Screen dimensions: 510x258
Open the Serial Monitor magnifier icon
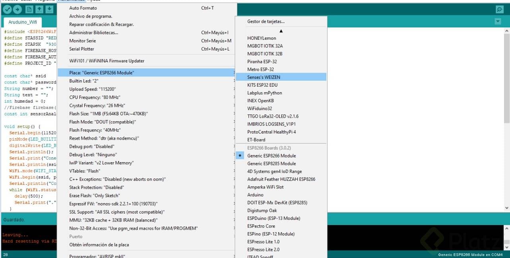click(x=500, y=10)
